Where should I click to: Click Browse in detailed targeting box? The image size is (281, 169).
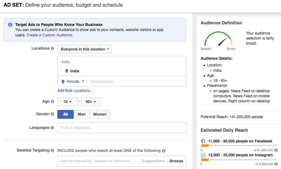coord(177,161)
